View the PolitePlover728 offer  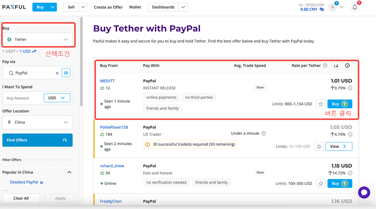(339, 146)
